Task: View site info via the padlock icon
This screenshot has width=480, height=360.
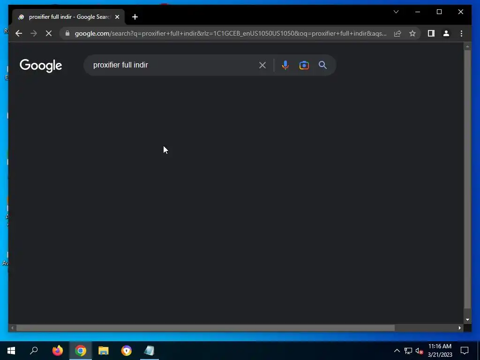Action: pyautogui.click(x=67, y=33)
